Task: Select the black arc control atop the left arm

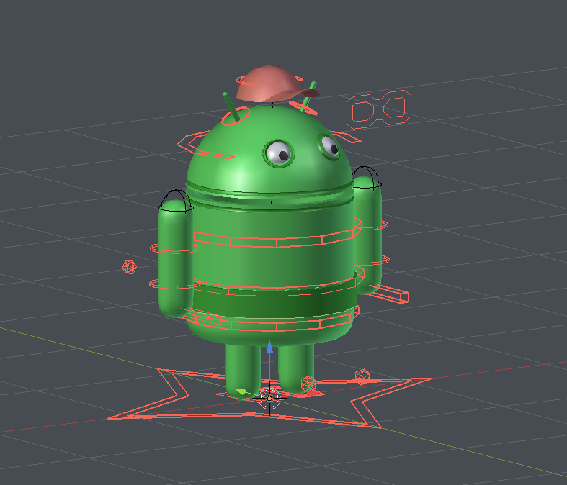Action: (176, 201)
